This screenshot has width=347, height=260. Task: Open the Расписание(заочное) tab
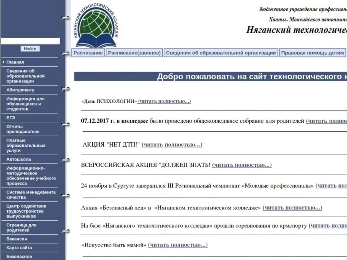pyautogui.click(x=134, y=53)
